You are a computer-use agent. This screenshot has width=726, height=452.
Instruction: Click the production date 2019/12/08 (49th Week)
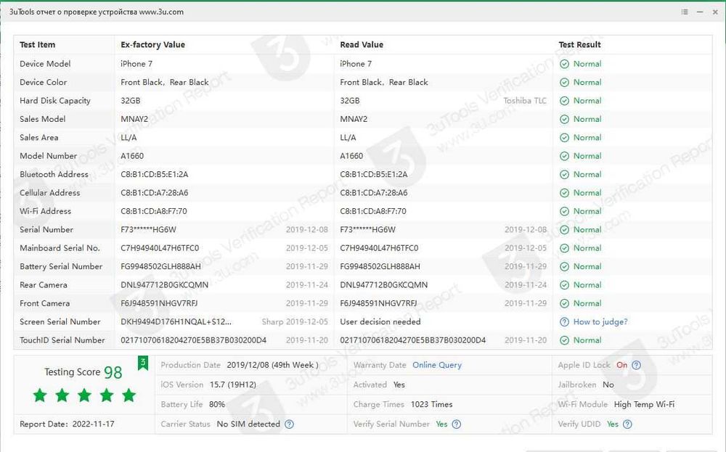(273, 365)
